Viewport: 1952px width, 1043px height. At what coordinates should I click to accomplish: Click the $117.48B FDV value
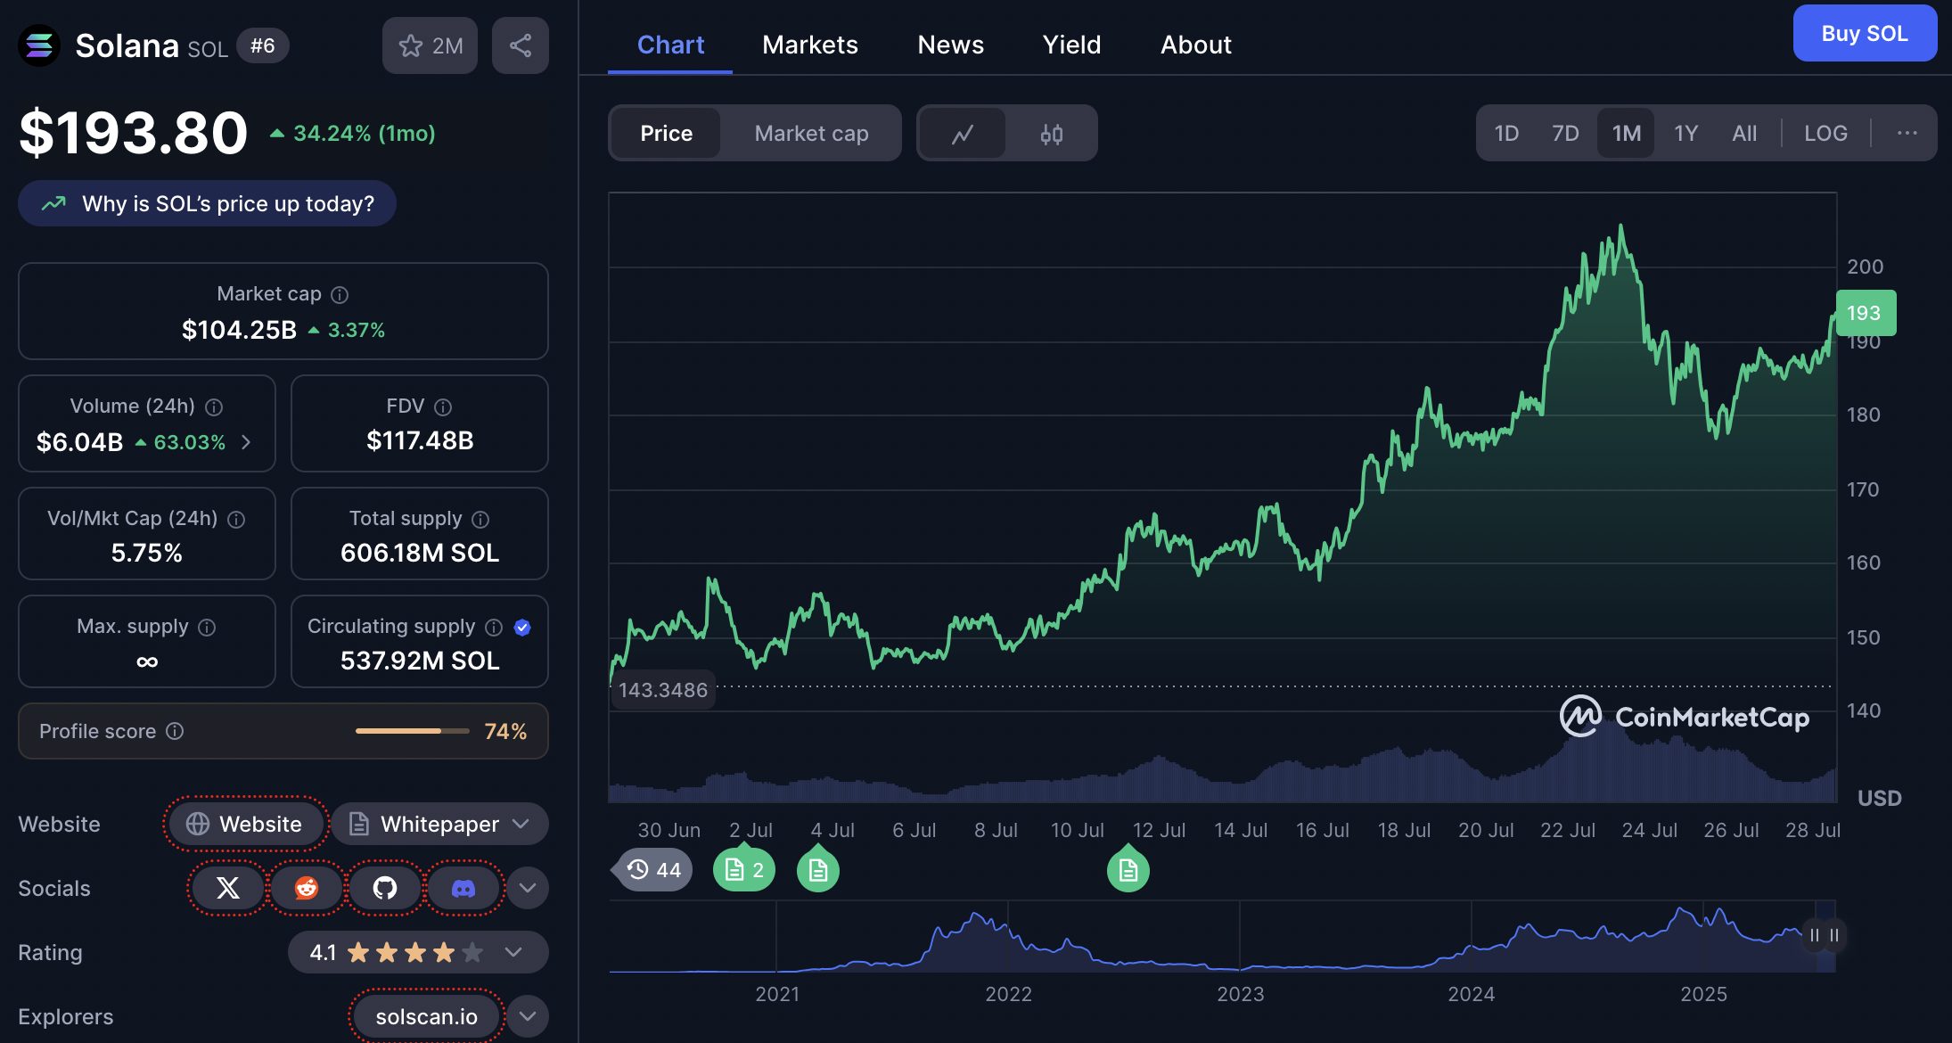tap(420, 440)
